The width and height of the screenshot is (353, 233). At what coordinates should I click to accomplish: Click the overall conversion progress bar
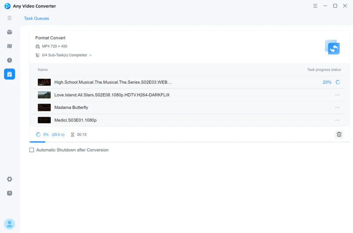(x=38, y=141)
